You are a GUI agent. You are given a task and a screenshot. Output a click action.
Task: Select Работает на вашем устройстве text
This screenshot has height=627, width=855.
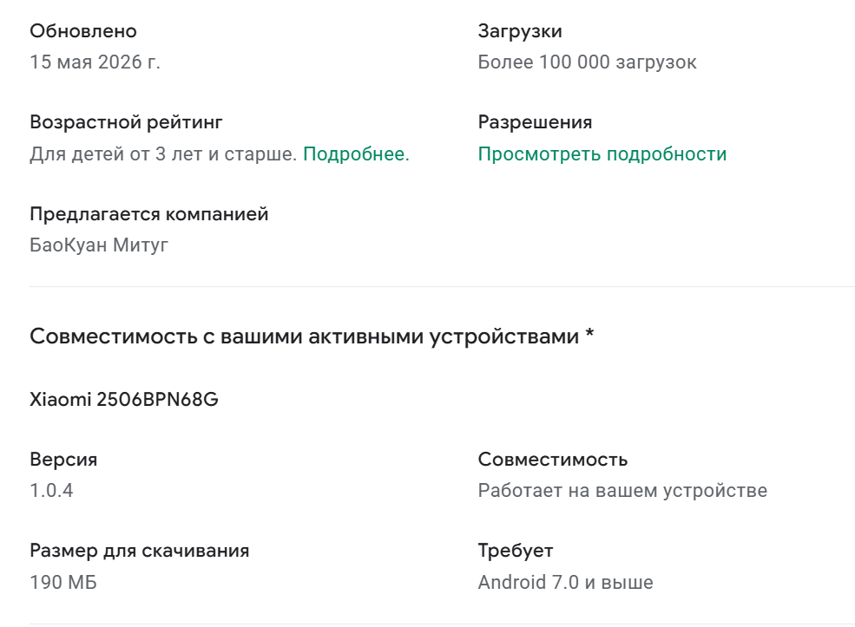(x=622, y=491)
